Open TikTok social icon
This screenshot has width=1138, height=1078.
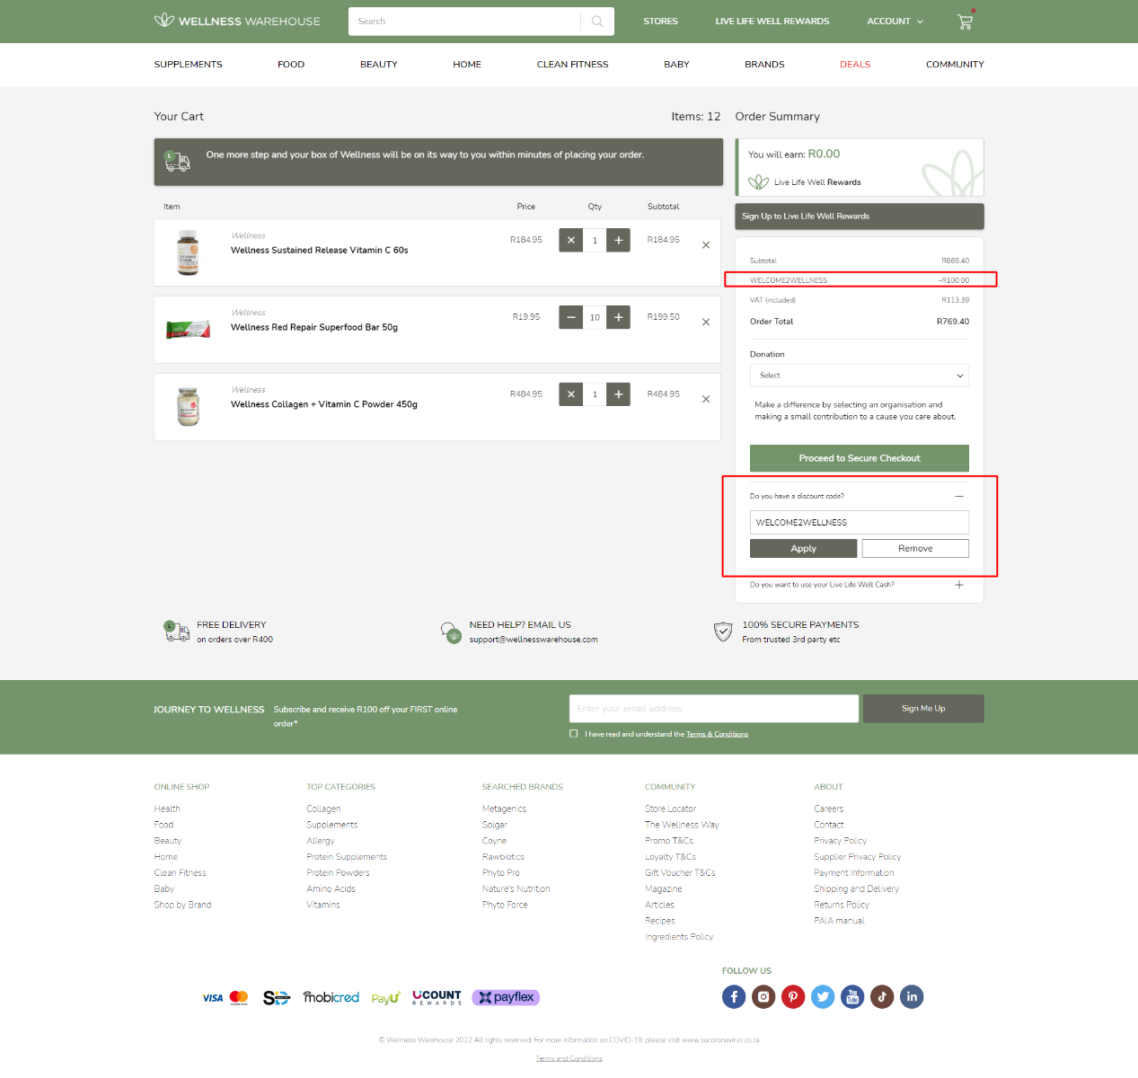[x=882, y=997]
